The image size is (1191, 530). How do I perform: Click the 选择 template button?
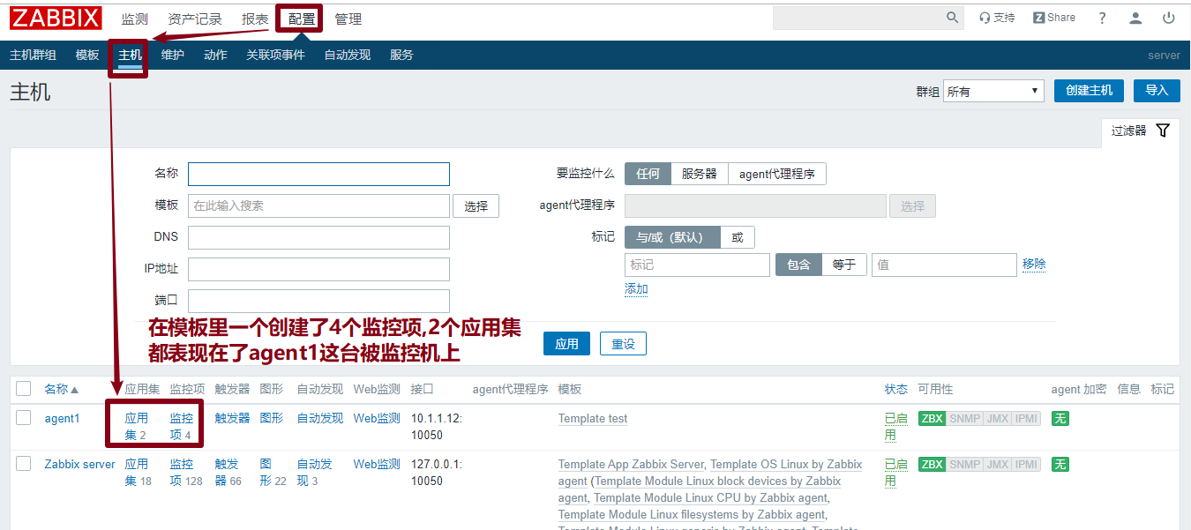[476, 205]
